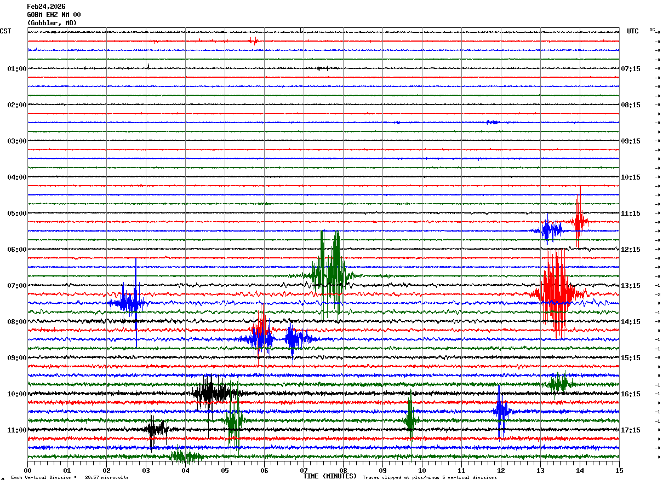663x485 pixels.
Task: Click the location label (Gobbler, MO)
Action: 52,23
